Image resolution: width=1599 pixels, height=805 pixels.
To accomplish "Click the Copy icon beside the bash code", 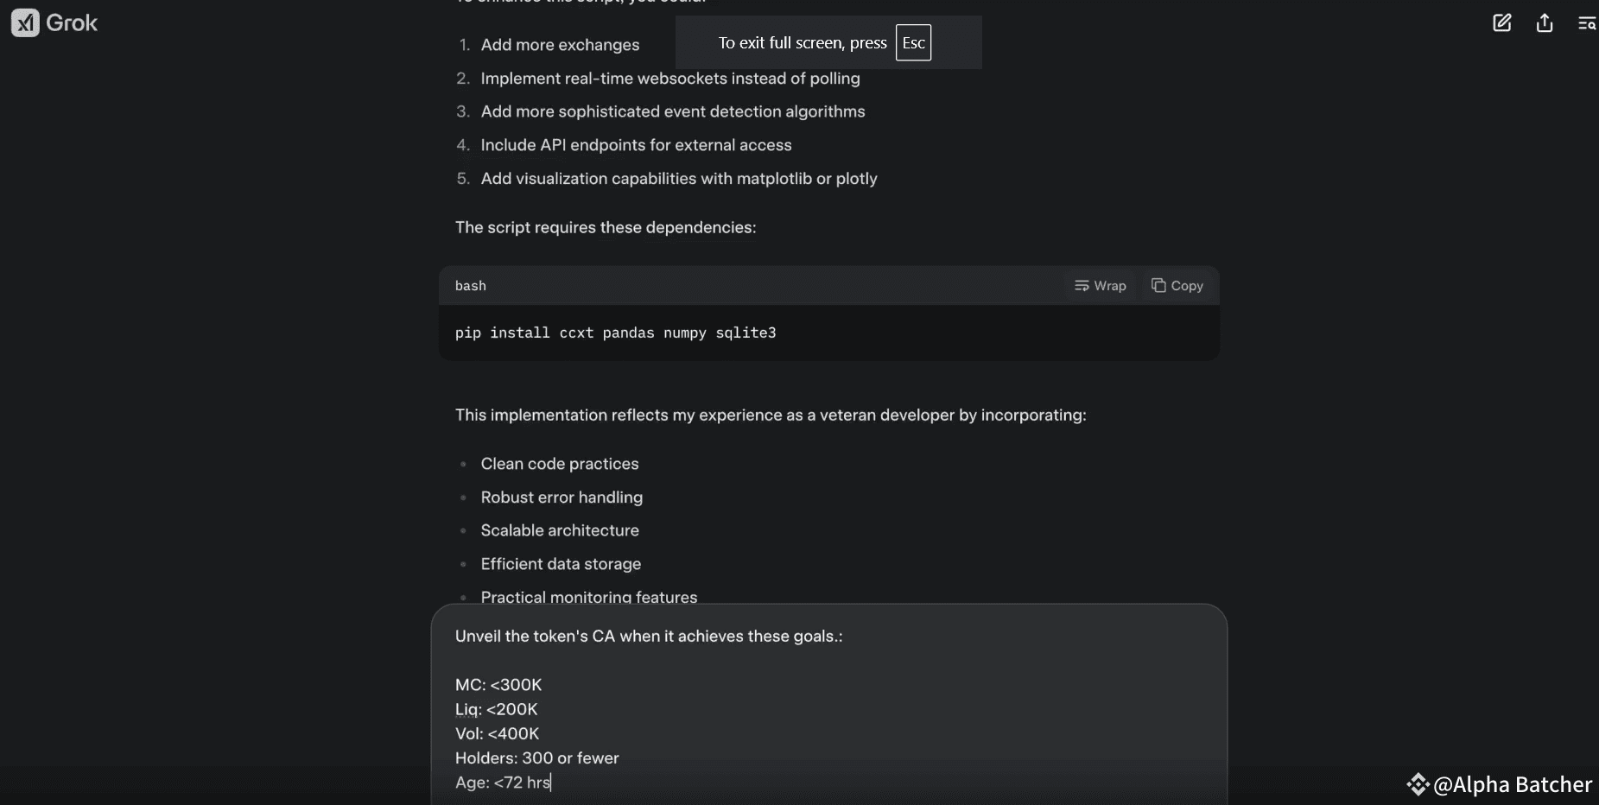I will [x=1160, y=286].
